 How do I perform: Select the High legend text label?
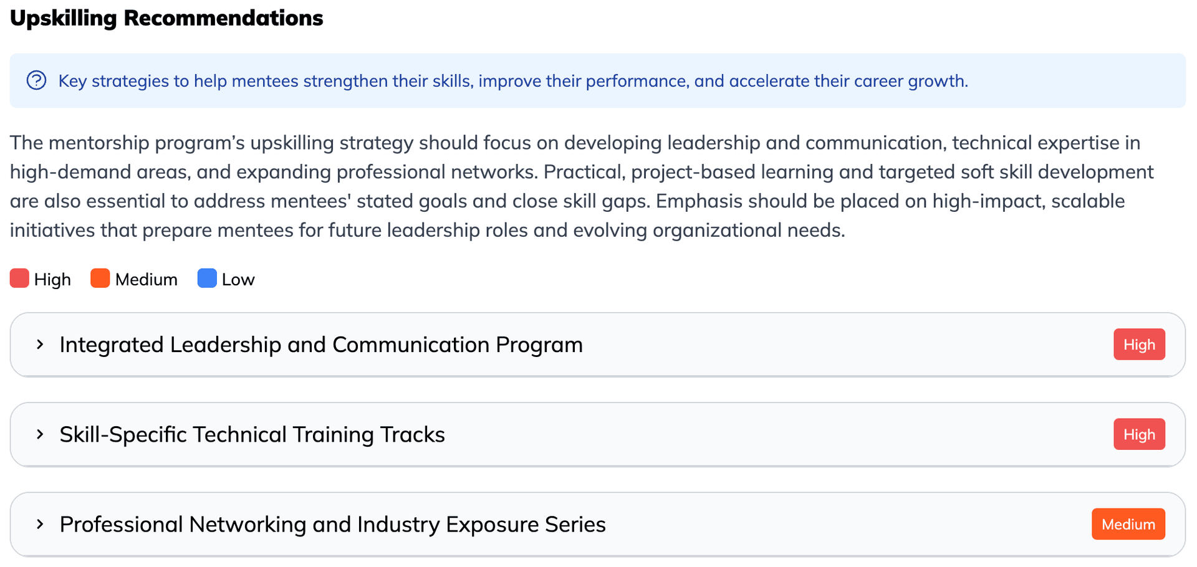click(x=52, y=280)
